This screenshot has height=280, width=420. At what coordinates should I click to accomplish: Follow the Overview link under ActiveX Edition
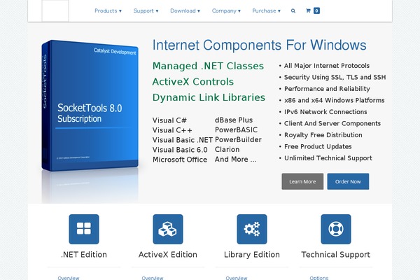click(152, 278)
